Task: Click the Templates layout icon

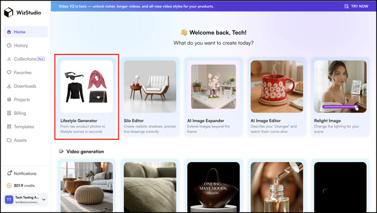Action: (9, 126)
